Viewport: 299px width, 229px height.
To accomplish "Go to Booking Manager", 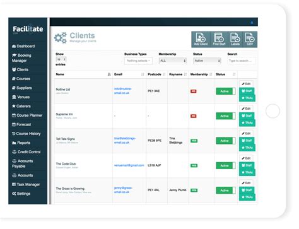I will coord(21,58).
